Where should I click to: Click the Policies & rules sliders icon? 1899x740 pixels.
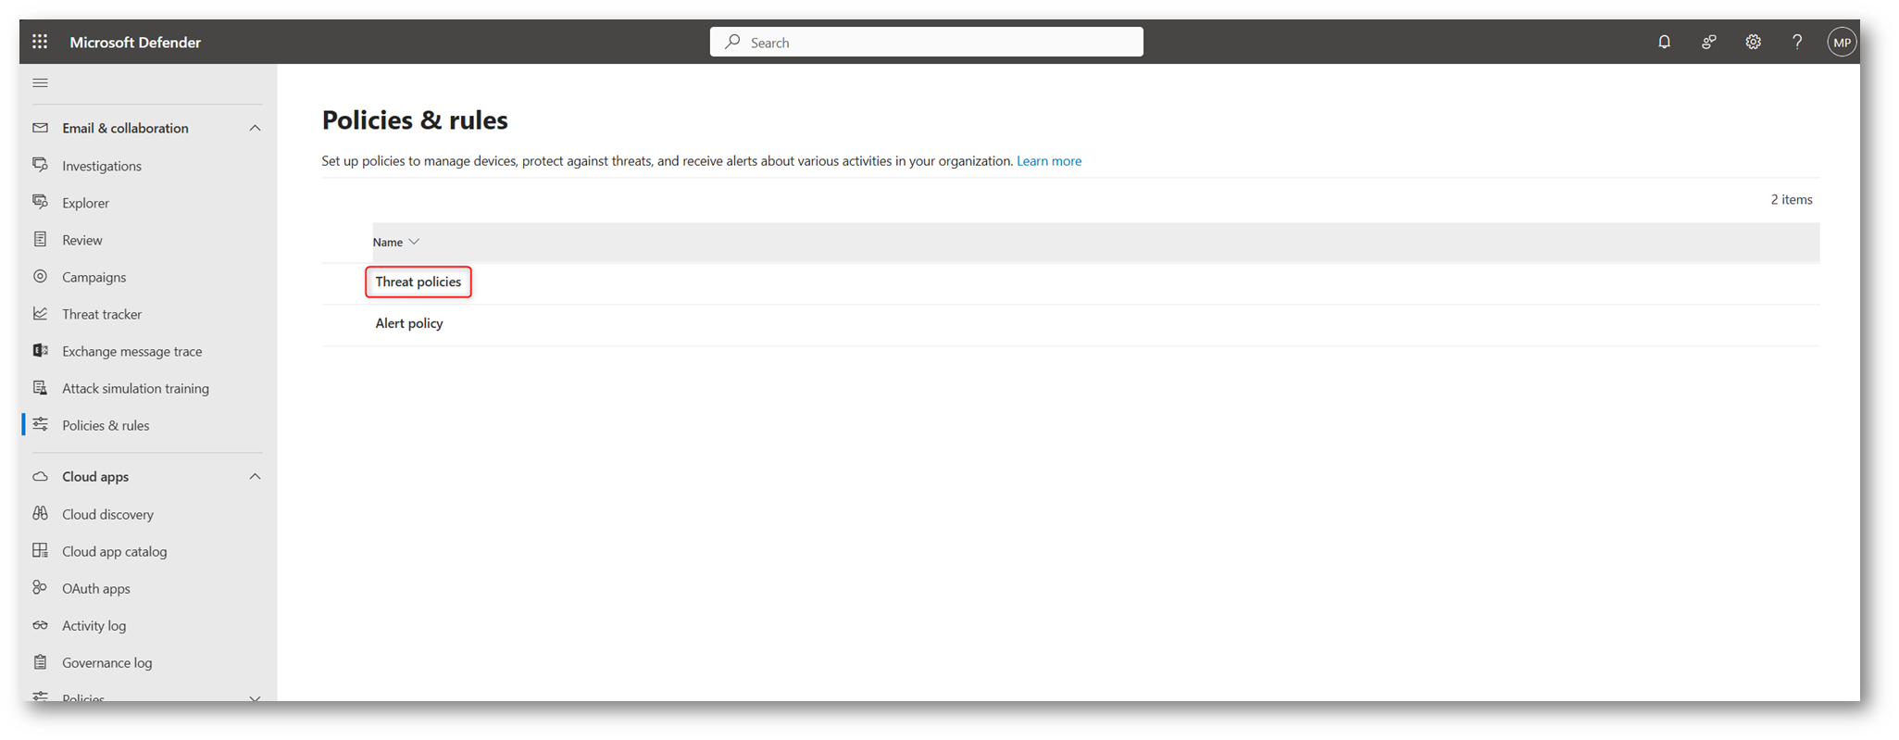coord(40,424)
